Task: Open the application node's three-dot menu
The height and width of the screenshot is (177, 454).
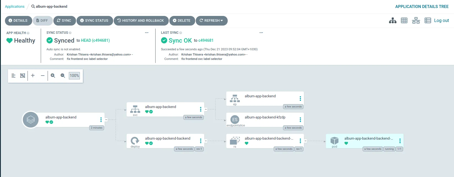Action: point(101,120)
